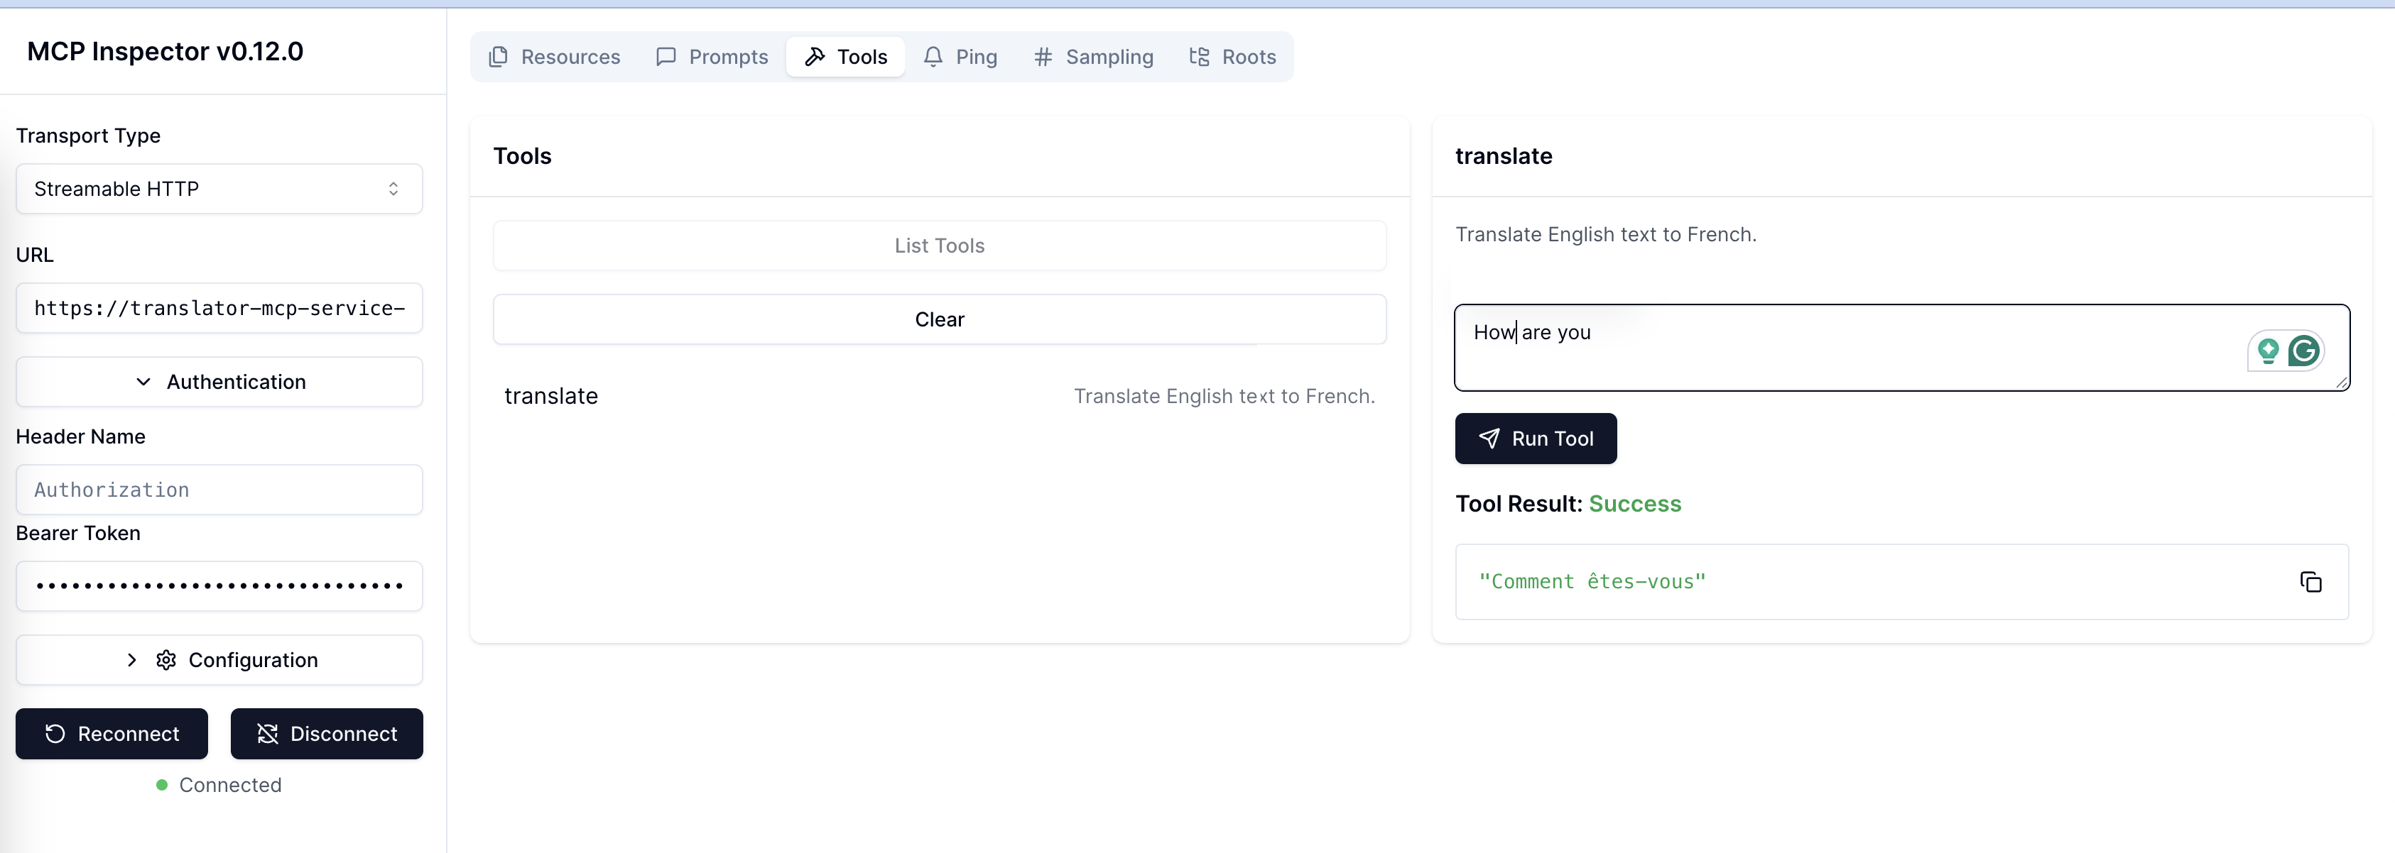Click the Grammarly G icon
This screenshot has height=853, width=2395.
tap(2304, 351)
